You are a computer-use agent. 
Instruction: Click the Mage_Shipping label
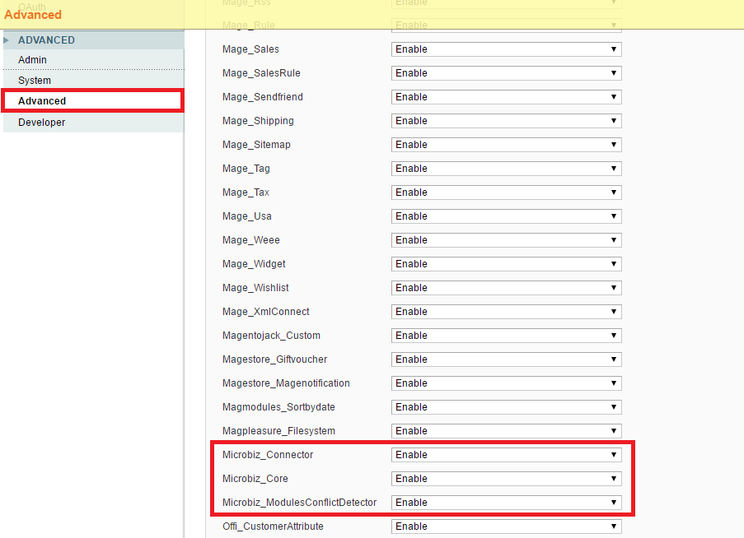[258, 121]
